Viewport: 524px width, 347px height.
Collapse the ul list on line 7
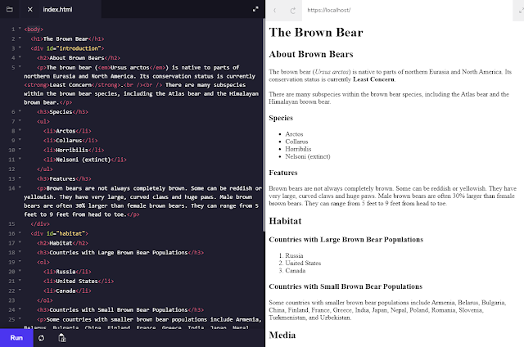point(20,121)
